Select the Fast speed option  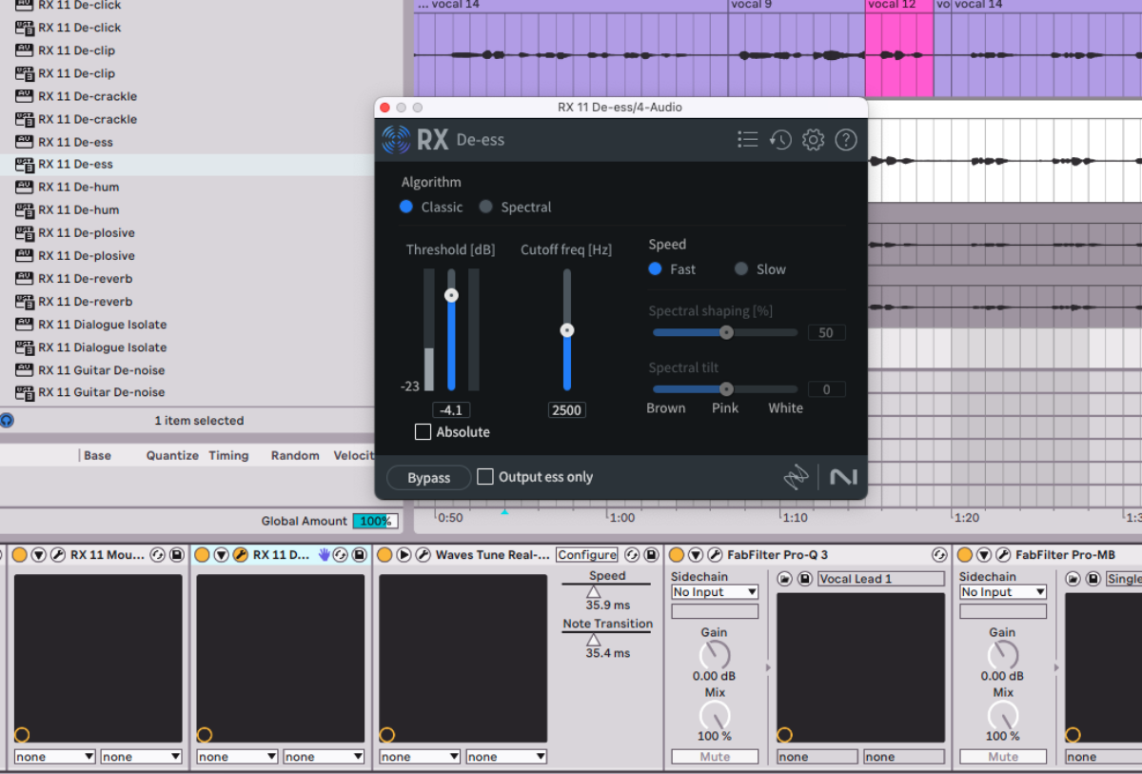[x=655, y=269]
